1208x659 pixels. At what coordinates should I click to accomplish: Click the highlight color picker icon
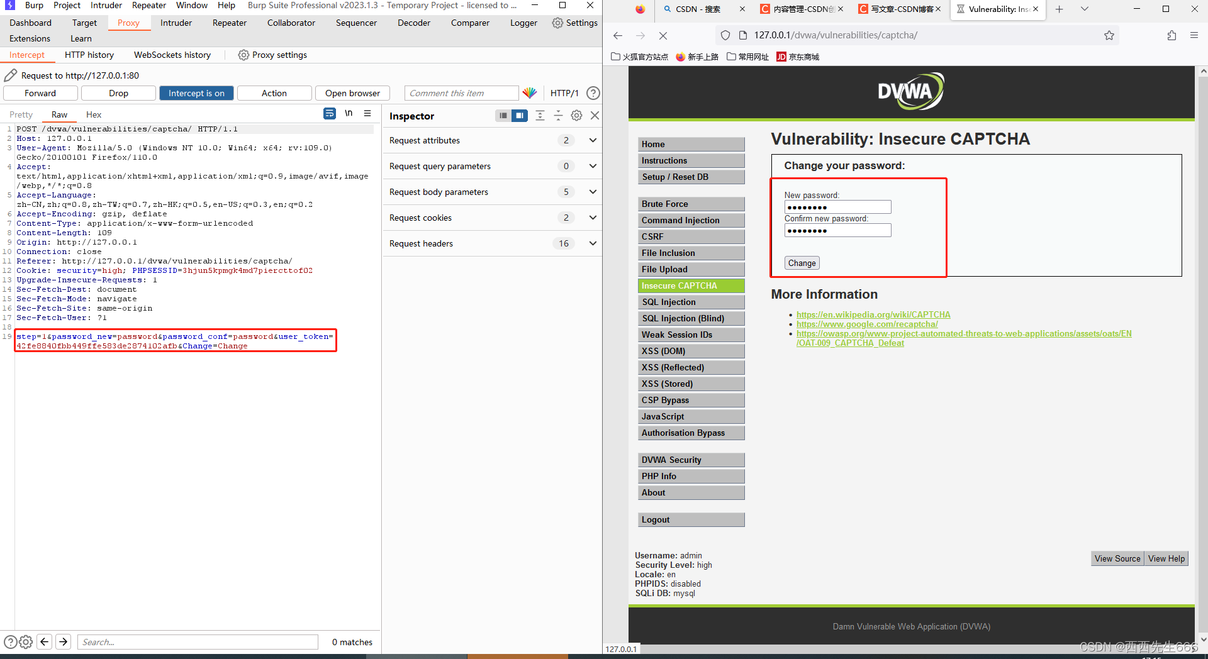pos(530,93)
